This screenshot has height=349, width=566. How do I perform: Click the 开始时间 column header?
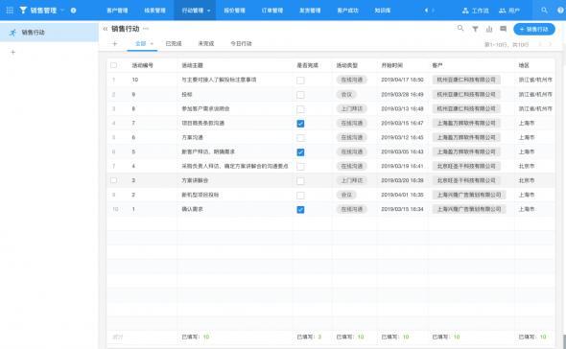pyautogui.click(x=392, y=65)
